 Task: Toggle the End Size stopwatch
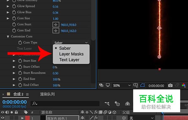tap(20, 79)
